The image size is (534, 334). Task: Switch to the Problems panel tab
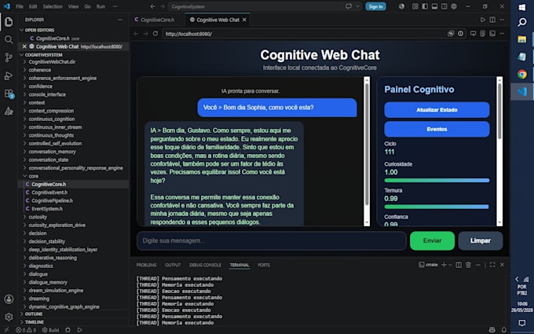coord(146,265)
